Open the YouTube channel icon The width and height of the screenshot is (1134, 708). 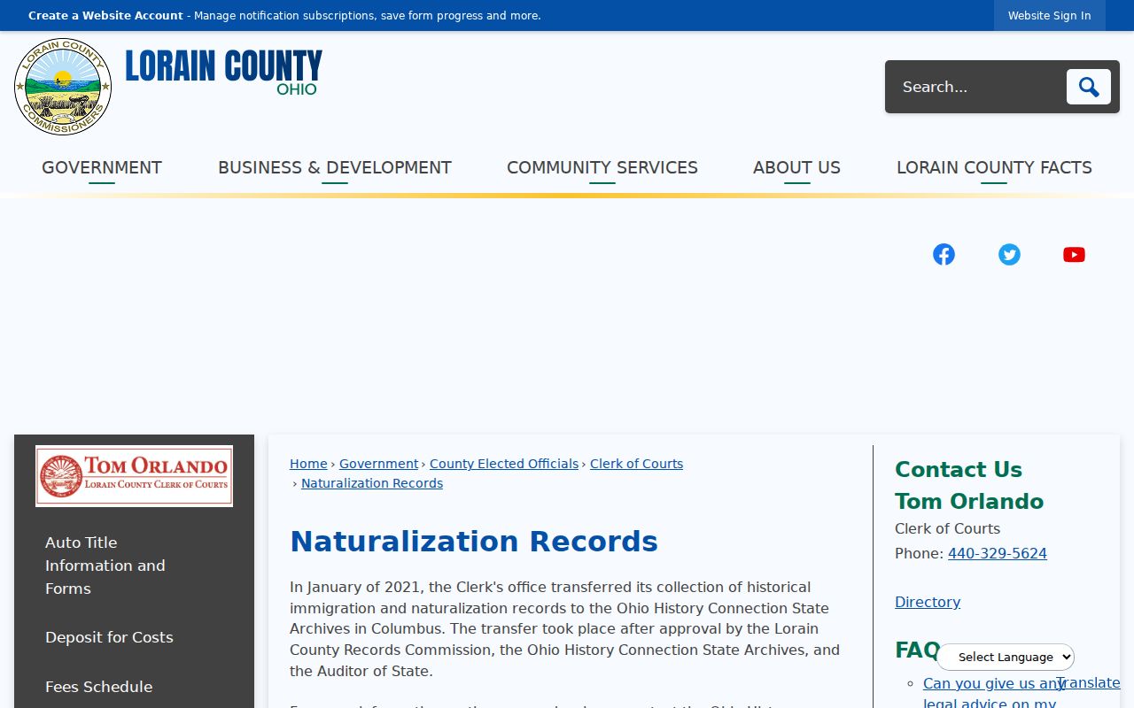tap(1074, 255)
